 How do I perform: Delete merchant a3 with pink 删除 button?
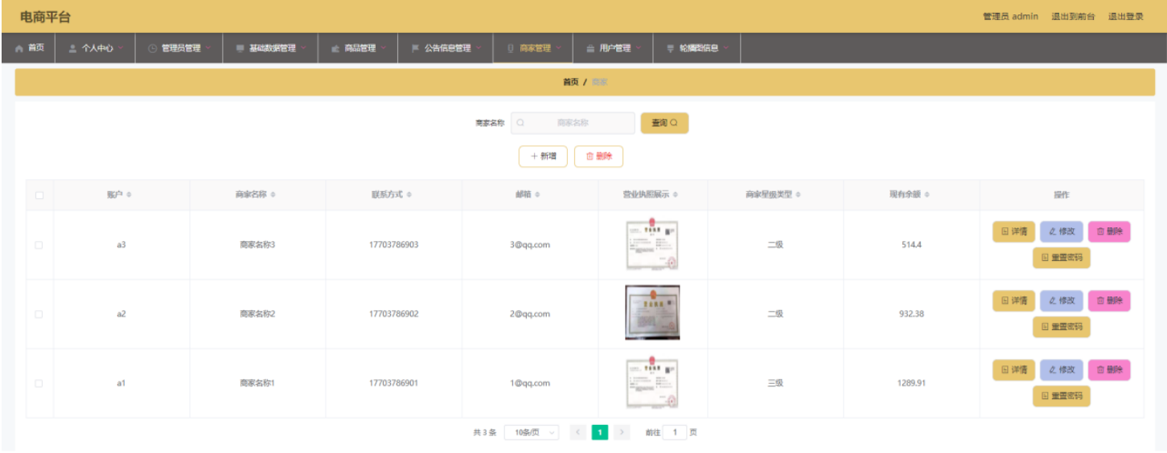[x=1109, y=231]
